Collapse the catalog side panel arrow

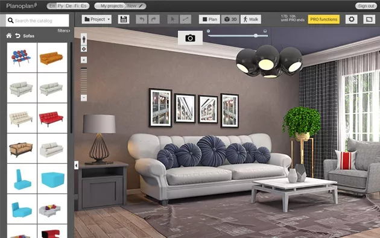tap(77, 165)
